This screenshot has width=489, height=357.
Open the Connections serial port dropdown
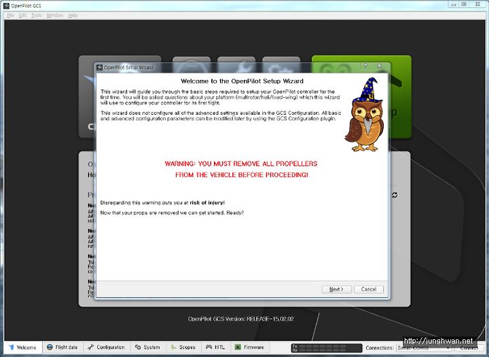pyautogui.click(x=424, y=348)
